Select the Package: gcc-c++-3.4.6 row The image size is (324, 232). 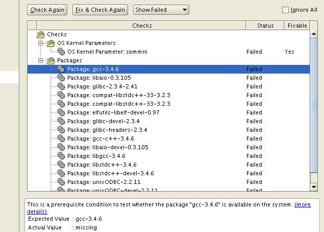pyautogui.click(x=101, y=139)
